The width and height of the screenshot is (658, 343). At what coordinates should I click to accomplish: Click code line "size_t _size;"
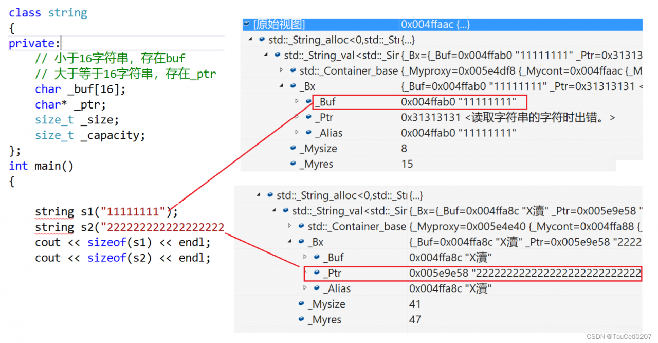pyautogui.click(x=77, y=120)
